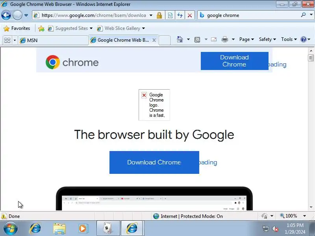Click the network tray icon
Image resolution: width=315 pixels, height=236 pixels.
(265, 229)
